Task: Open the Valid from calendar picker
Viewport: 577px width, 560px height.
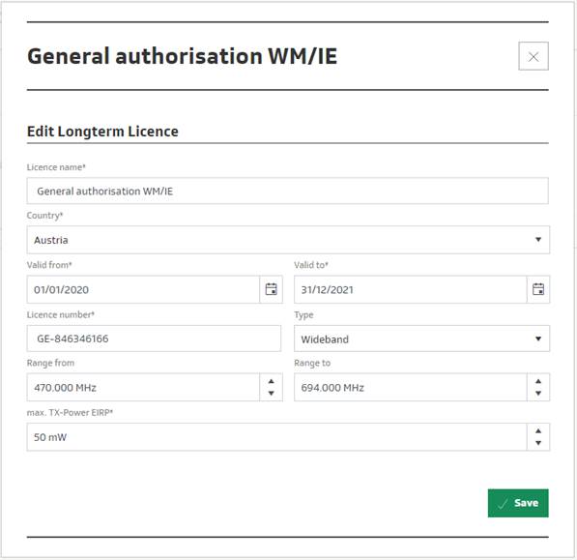Action: coord(272,289)
